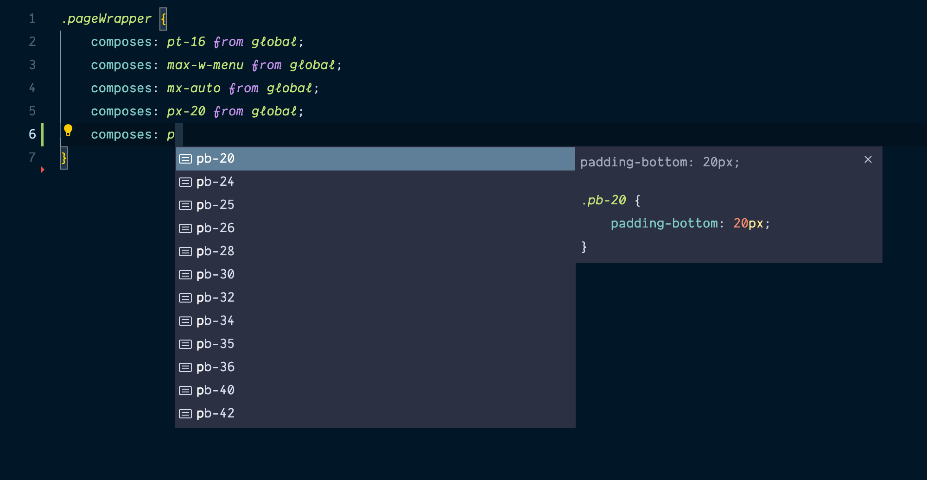927x480 pixels.
Task: Select the pb-26 completion entry
Action: point(215,228)
